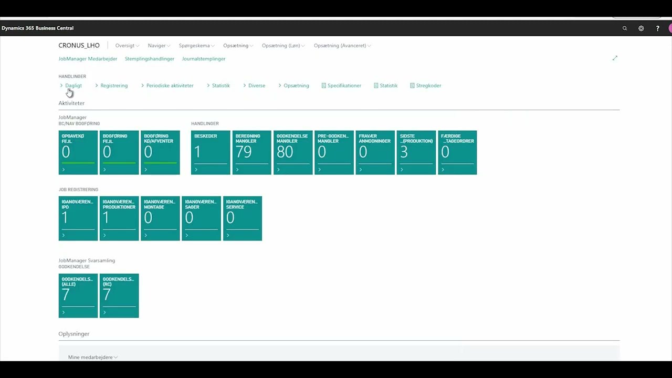Open Journalstemplinger link
The image size is (672, 378).
[x=204, y=59]
